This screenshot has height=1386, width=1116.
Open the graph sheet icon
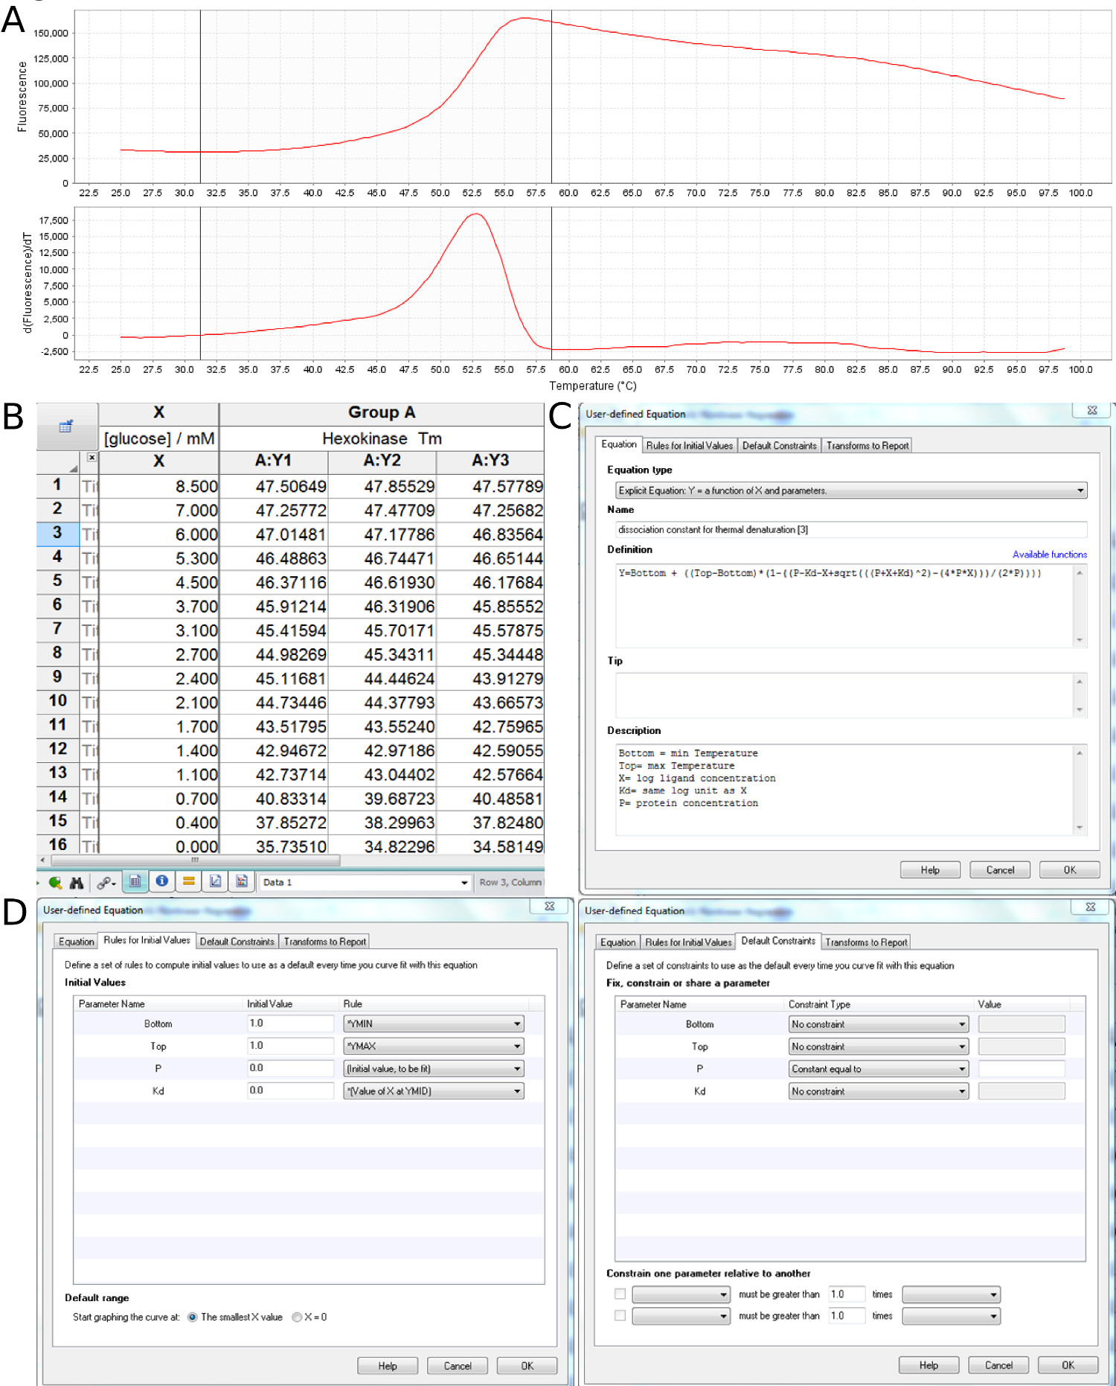(x=215, y=881)
